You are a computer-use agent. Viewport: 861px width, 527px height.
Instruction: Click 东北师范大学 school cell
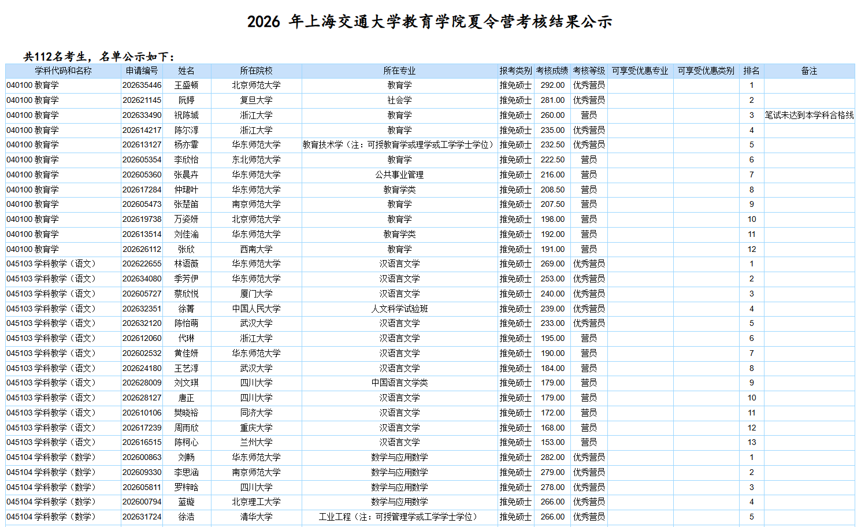[256, 159]
